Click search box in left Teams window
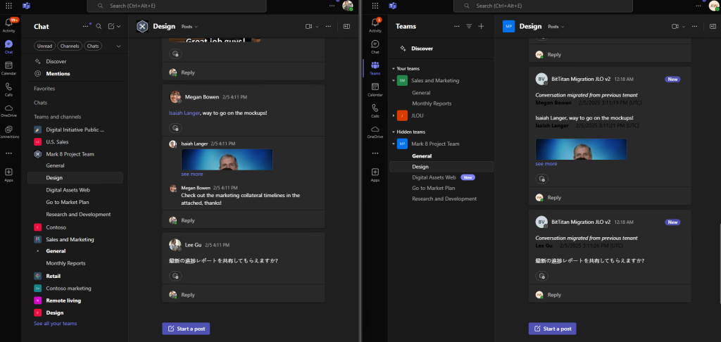Viewport: 721px width, 342px height. [x=177, y=6]
